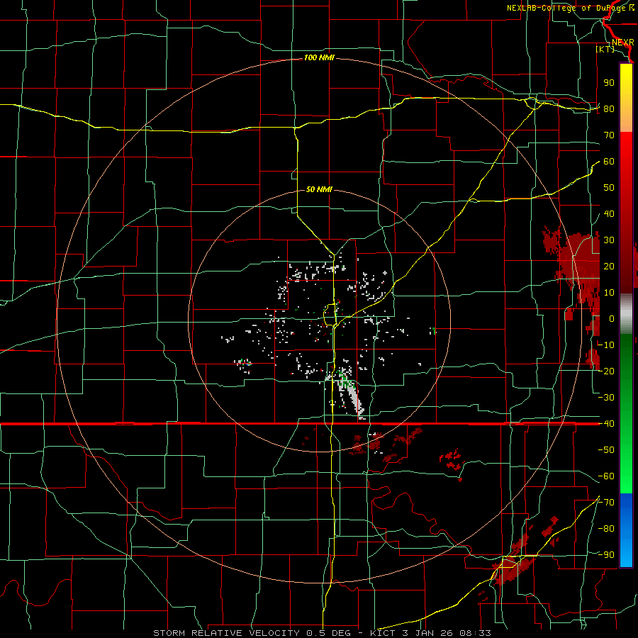
Task: Select the -80 scale value
Action: [x=606, y=529]
